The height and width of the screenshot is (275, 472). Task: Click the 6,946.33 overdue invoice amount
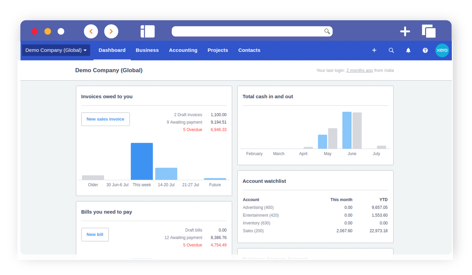click(218, 130)
